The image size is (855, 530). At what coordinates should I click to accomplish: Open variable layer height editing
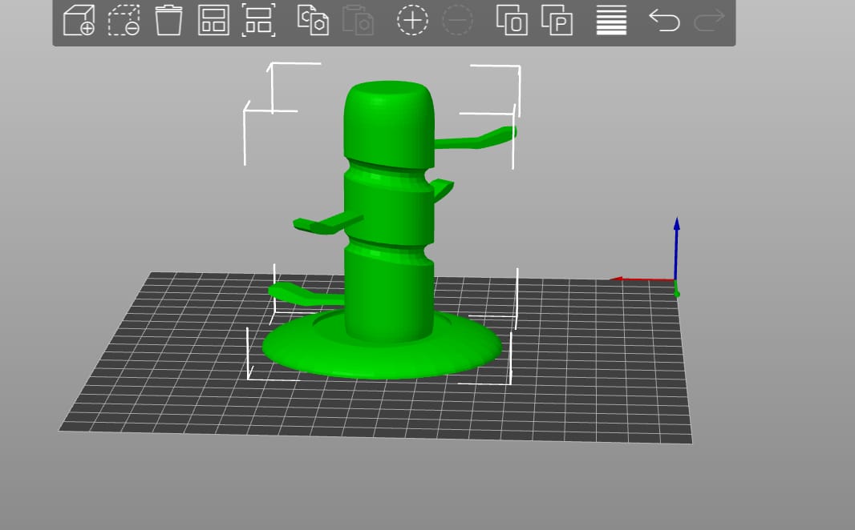point(611,20)
